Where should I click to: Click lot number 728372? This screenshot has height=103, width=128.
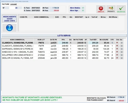point(41,52)
